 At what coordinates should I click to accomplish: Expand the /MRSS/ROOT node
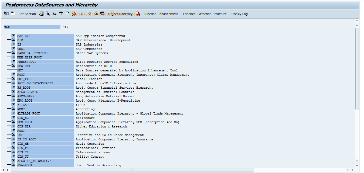click(x=13, y=61)
